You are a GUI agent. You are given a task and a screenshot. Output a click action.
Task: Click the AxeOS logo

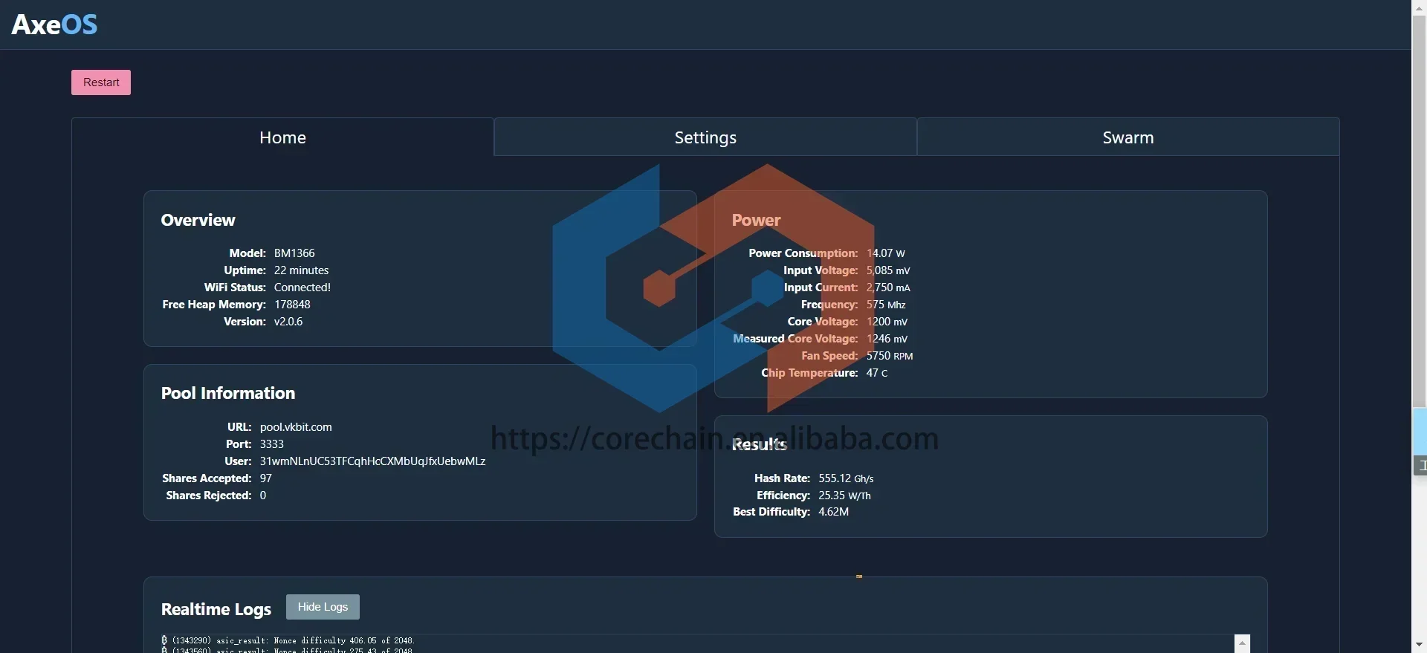pyautogui.click(x=54, y=25)
